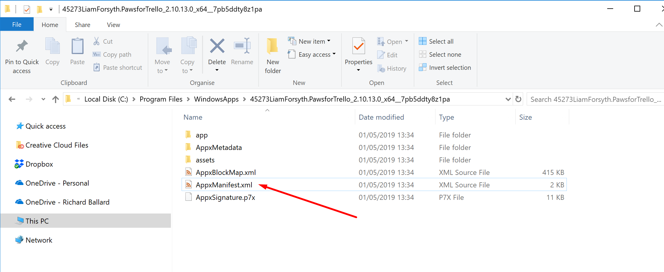The image size is (664, 272).
Task: Select Network in navigation pane
Action: [39, 240]
